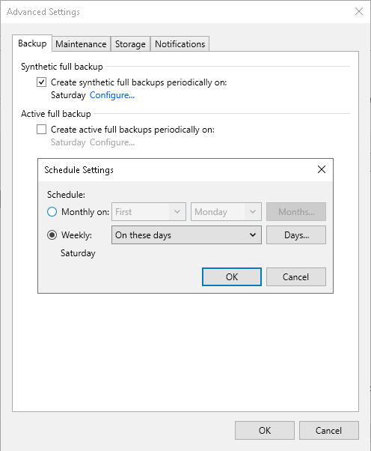
Task: Select the Backup tab
Action: (x=32, y=43)
